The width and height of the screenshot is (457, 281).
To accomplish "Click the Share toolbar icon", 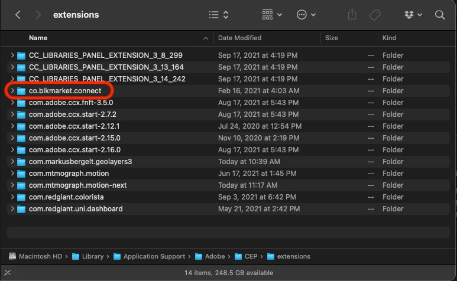I will pyautogui.click(x=352, y=15).
